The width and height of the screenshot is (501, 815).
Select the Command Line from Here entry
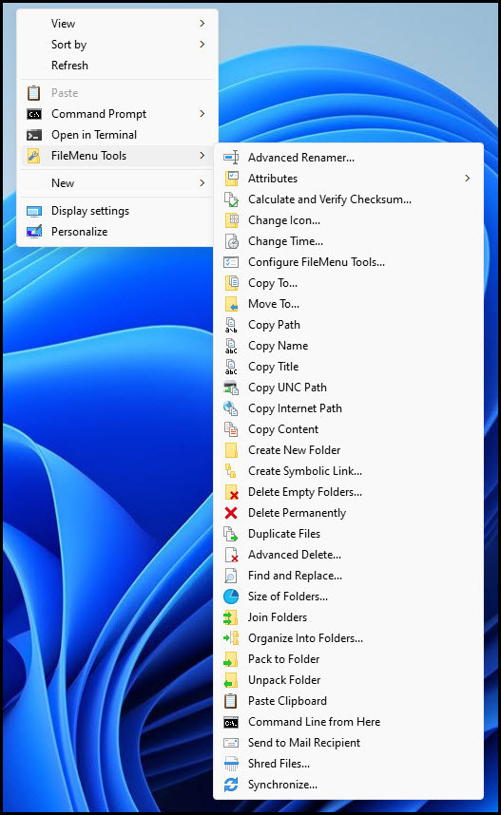(x=348, y=722)
